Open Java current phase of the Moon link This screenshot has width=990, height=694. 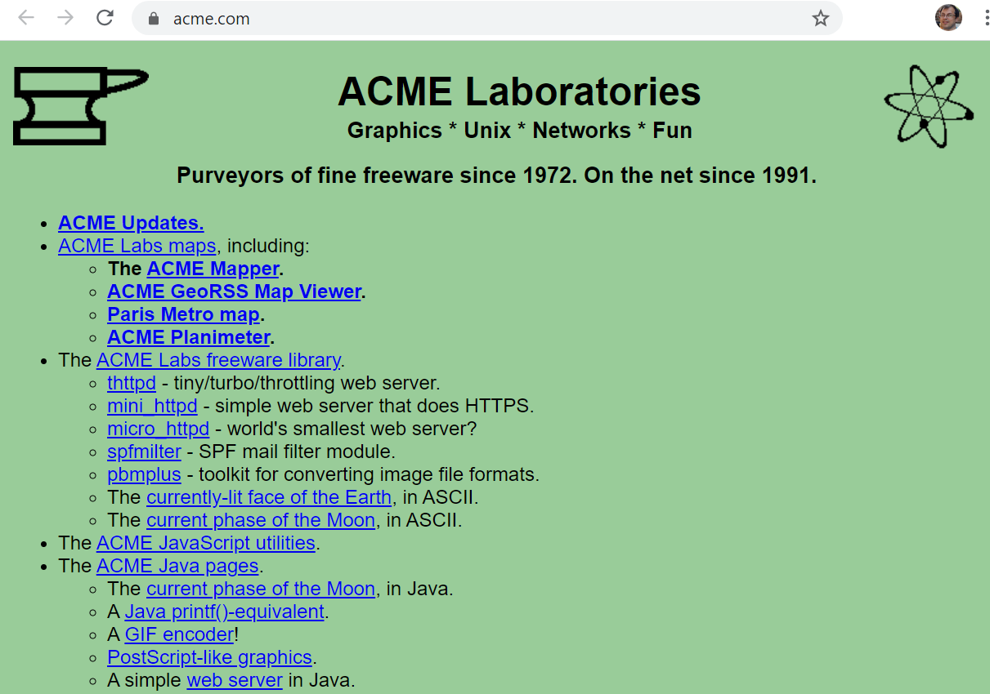(261, 589)
